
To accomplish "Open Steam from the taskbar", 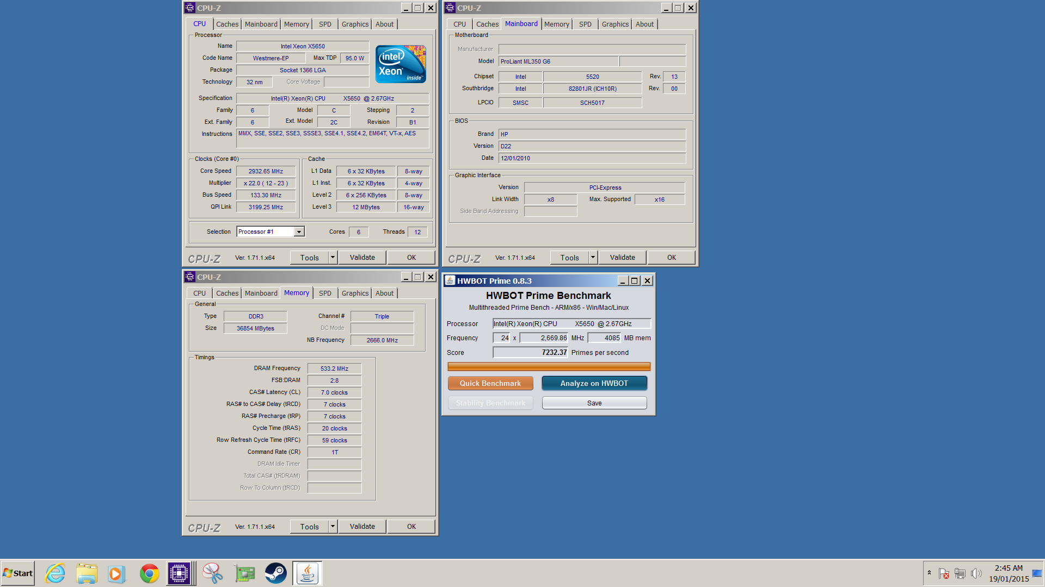I will click(276, 573).
